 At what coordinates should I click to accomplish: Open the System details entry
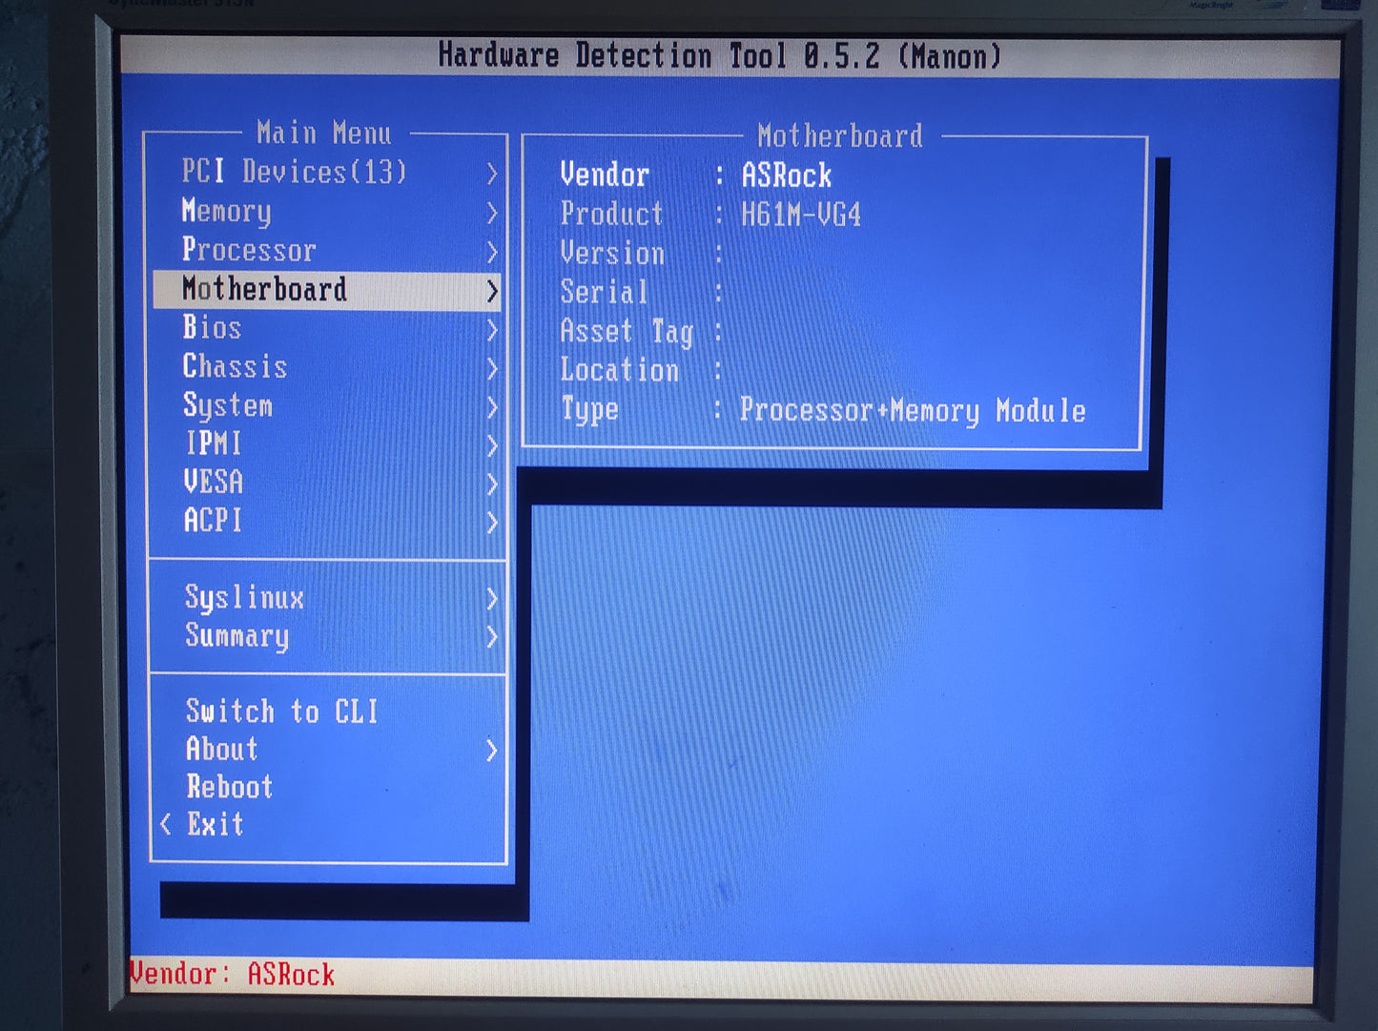point(228,405)
